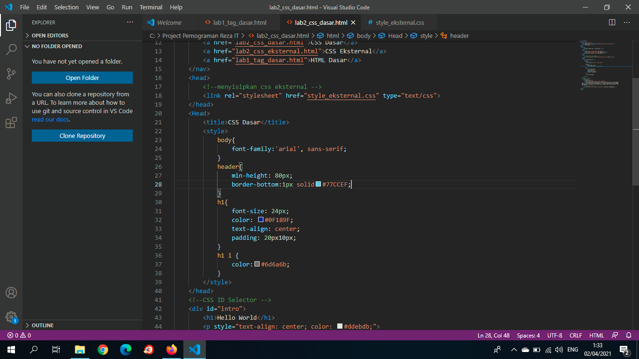Split the editor to the right

pos(612,22)
